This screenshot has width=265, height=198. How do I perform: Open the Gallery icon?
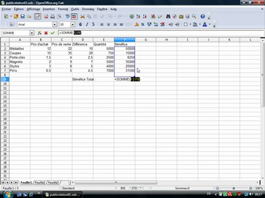click(181, 16)
